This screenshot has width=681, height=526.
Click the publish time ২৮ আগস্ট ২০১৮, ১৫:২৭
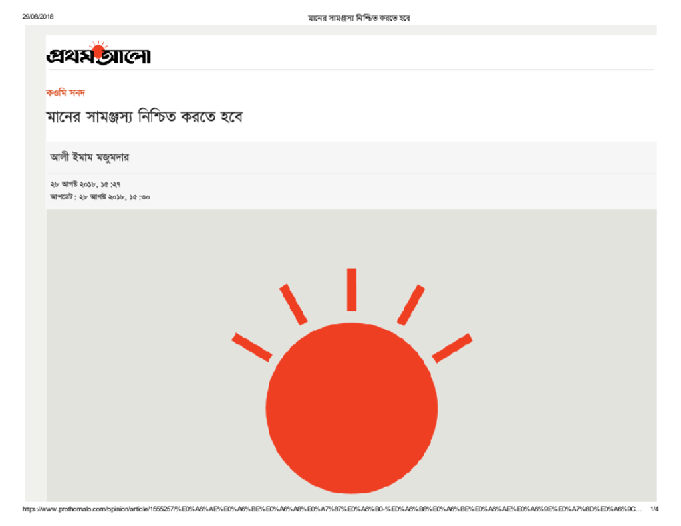tap(85, 184)
